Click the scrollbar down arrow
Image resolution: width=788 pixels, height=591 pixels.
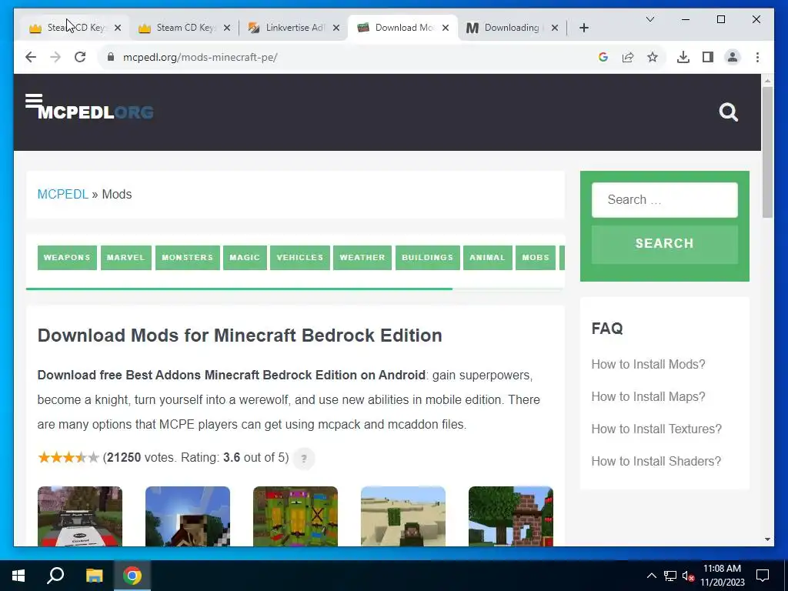click(x=767, y=539)
